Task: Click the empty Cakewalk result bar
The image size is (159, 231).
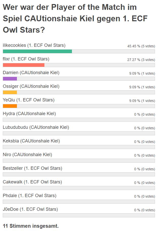Action: pyautogui.click(x=79, y=188)
